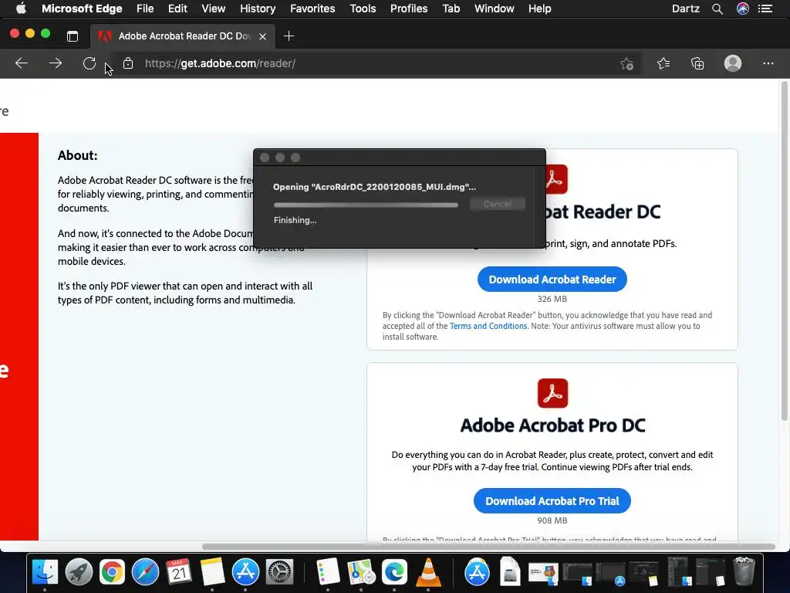Image resolution: width=790 pixels, height=593 pixels.
Task: Open Control Center list icon in menu bar
Action: pyautogui.click(x=765, y=8)
